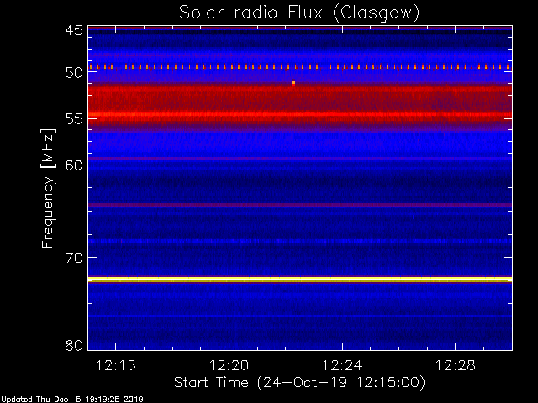This screenshot has height=403, width=538.
Task: Click the bright red band at 55 MHz
Action: coord(300,114)
